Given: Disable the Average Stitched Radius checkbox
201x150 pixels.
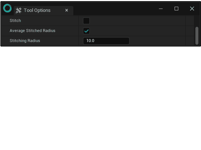Looking at the screenshot, I should point(86,31).
